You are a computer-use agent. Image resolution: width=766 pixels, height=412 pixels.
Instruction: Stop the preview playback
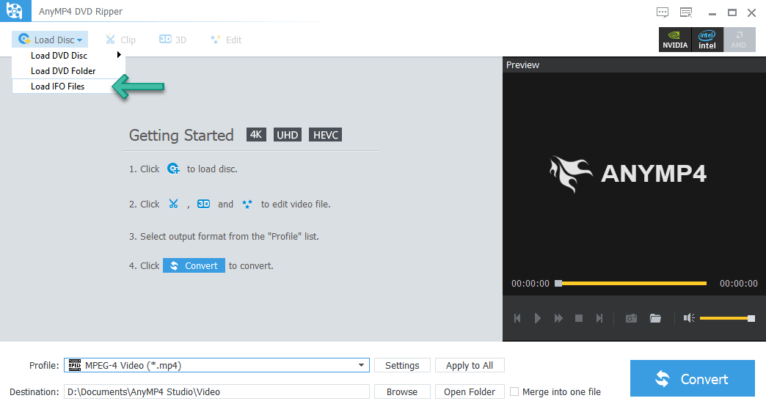pos(579,318)
